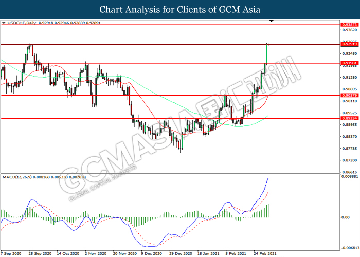
Task: Select the 0.91981 price level tag
Action: (x=349, y=63)
